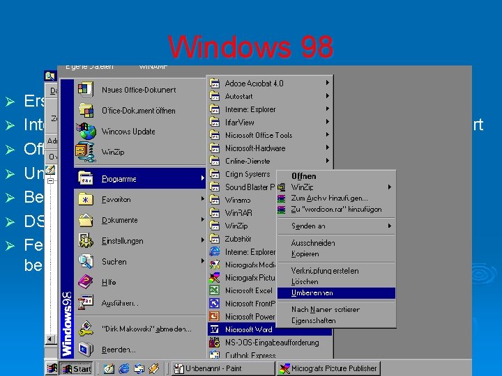Expand the Programme submenu arrow
The image size is (502, 376).
(x=202, y=178)
